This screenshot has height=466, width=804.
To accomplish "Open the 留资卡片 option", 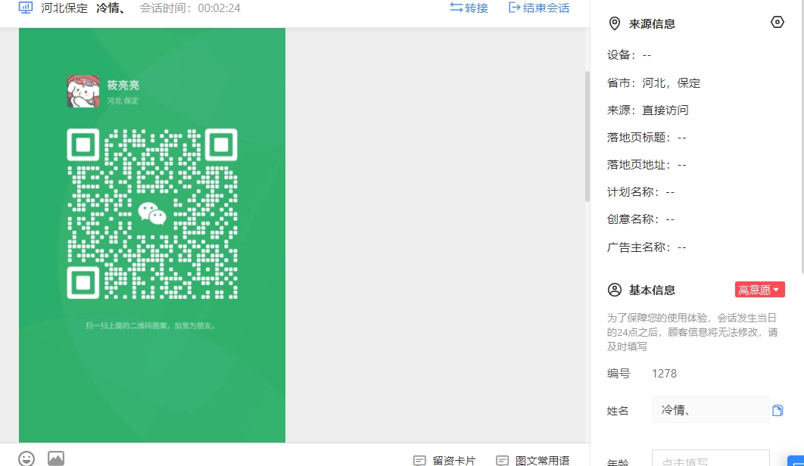I will (x=444, y=461).
